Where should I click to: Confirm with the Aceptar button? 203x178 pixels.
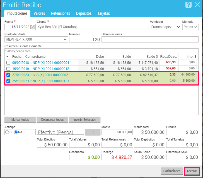coord(192,171)
